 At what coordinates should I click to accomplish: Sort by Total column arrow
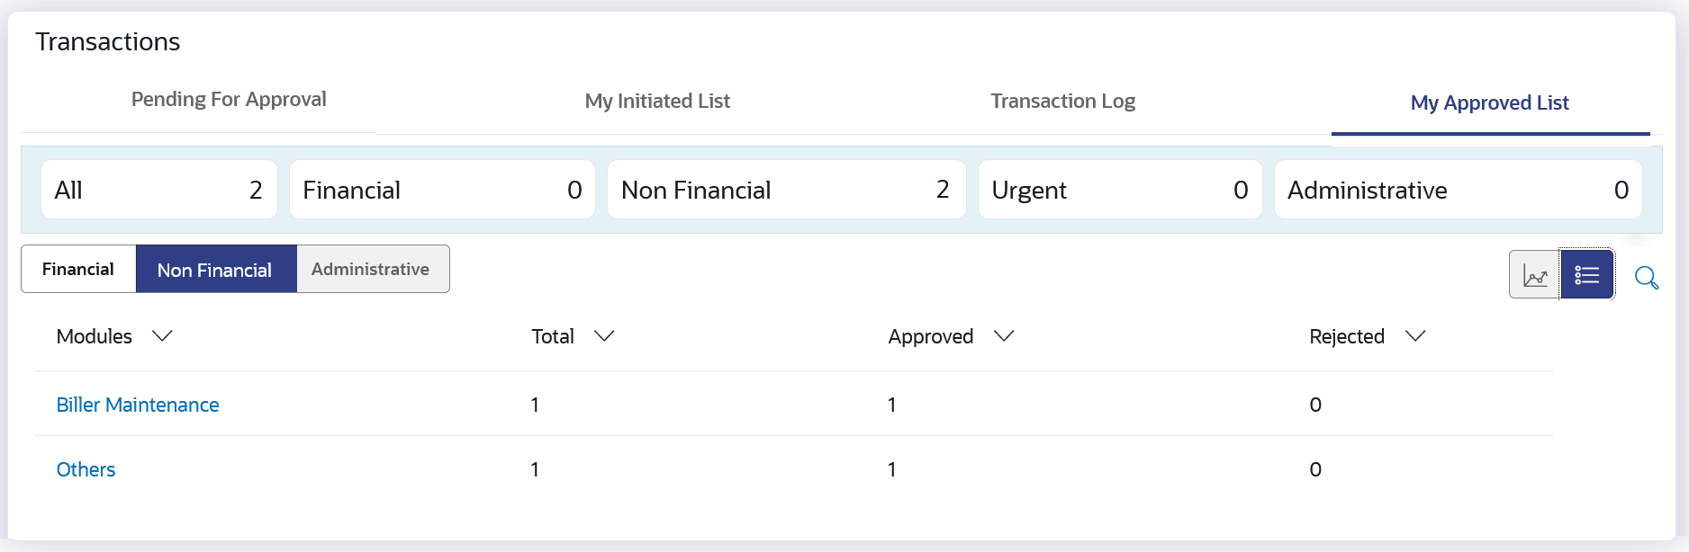(604, 336)
